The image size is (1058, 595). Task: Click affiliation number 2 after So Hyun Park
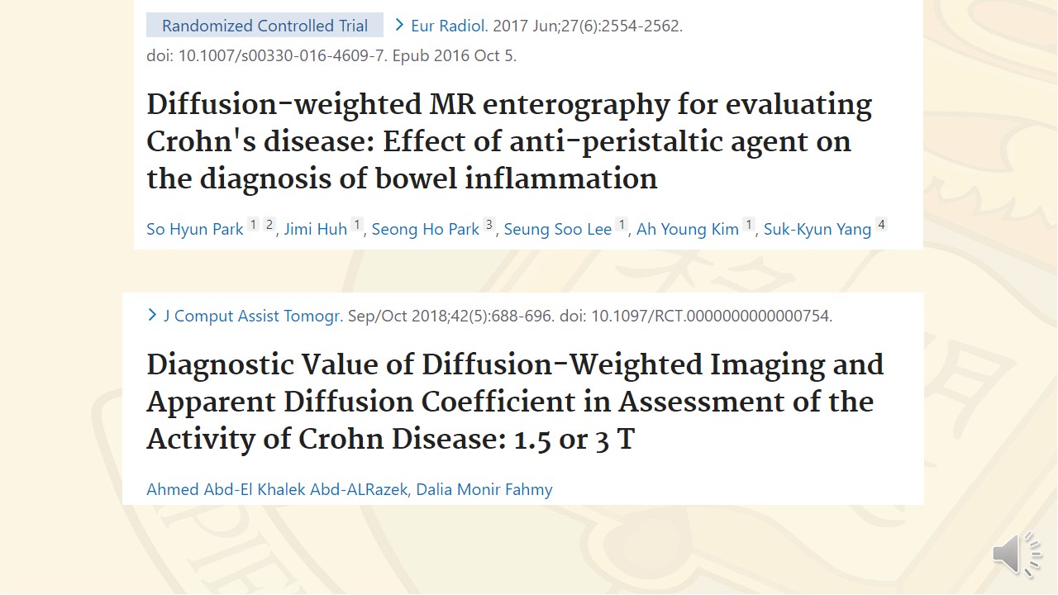pyautogui.click(x=269, y=225)
